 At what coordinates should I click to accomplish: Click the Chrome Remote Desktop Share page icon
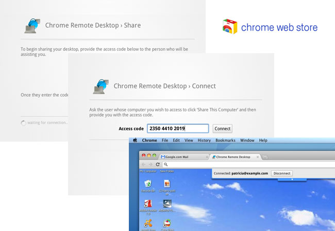(x=32, y=26)
